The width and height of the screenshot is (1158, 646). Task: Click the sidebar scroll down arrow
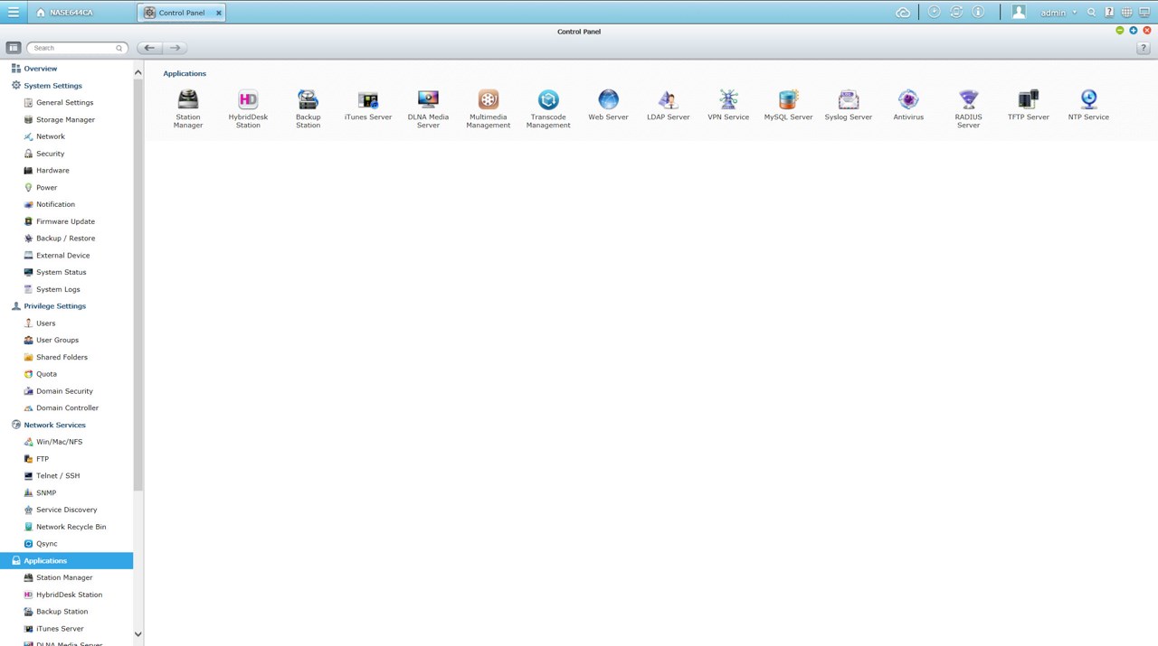[x=138, y=634]
